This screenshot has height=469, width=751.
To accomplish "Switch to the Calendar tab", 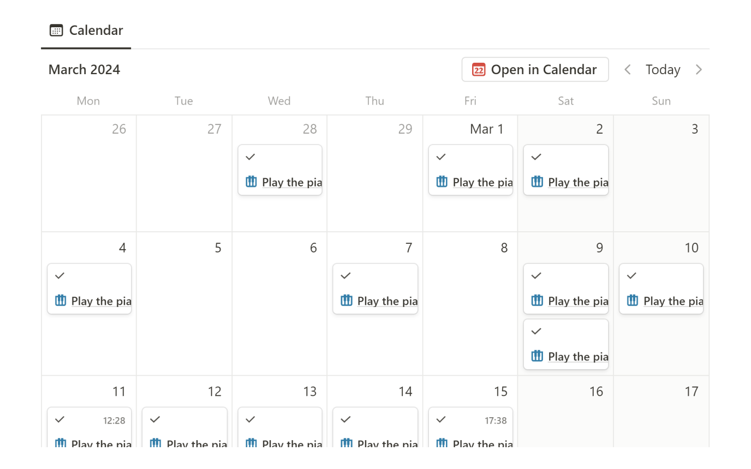I will tap(86, 30).
